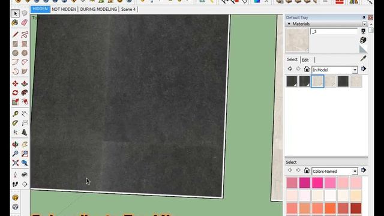Open lower Colors-Named Details arrow menu

pyautogui.click(x=364, y=170)
